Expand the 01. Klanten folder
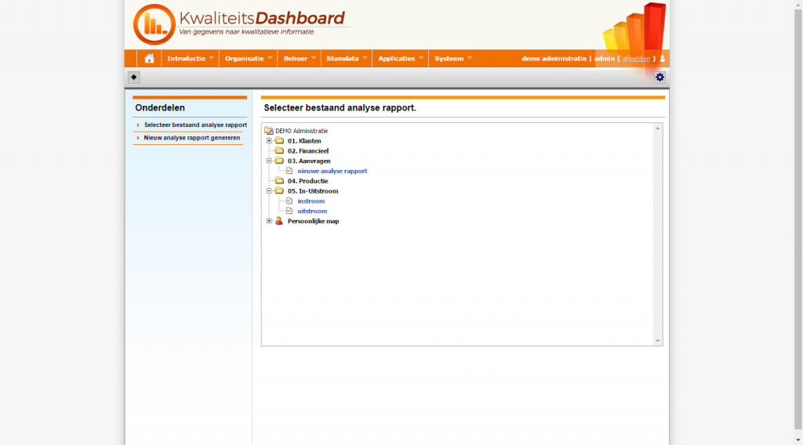 click(269, 141)
